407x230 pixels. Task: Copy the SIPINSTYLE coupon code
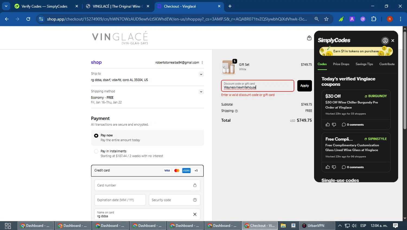point(376,139)
